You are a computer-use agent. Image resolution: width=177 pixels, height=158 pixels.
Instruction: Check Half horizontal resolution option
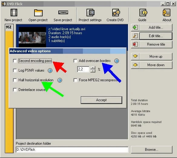(15, 80)
